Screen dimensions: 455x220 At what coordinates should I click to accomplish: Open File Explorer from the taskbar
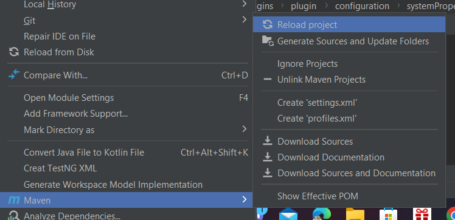355,214
